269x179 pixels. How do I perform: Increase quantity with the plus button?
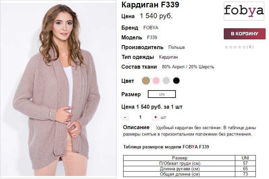coord(156,117)
